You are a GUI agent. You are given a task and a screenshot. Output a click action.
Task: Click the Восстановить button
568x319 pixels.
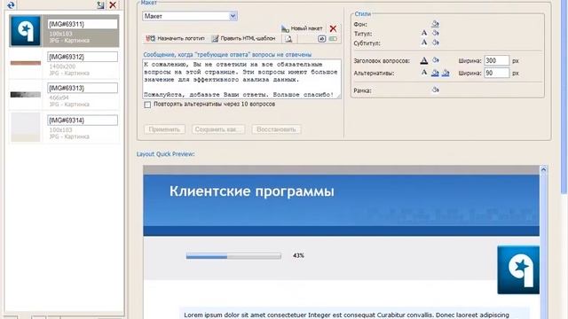pyautogui.click(x=276, y=129)
